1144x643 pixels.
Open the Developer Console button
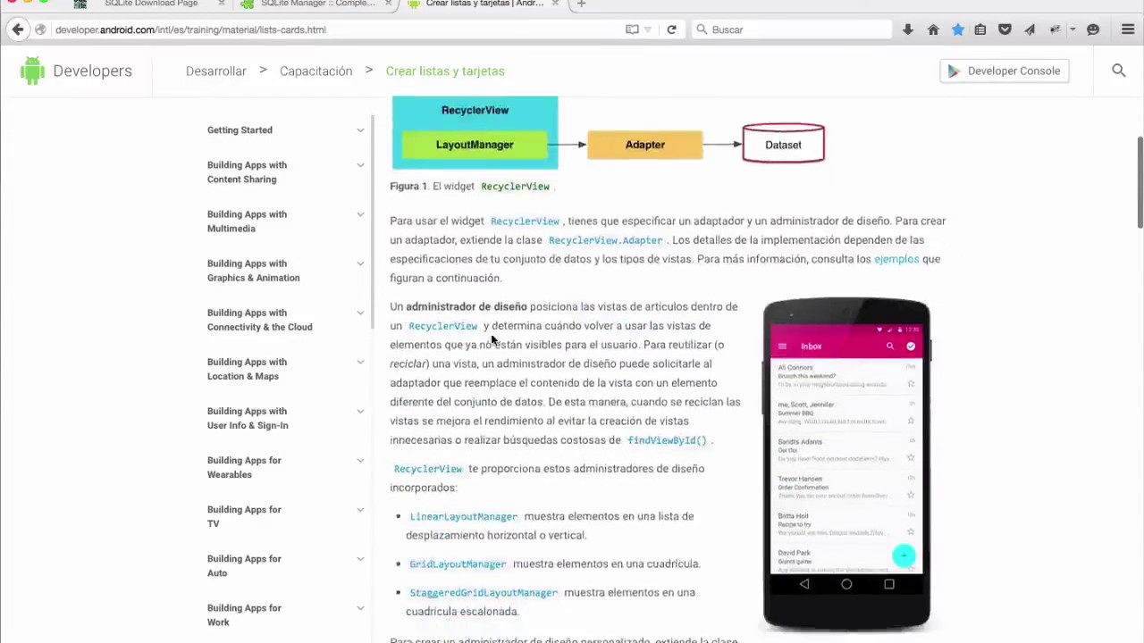point(1005,71)
